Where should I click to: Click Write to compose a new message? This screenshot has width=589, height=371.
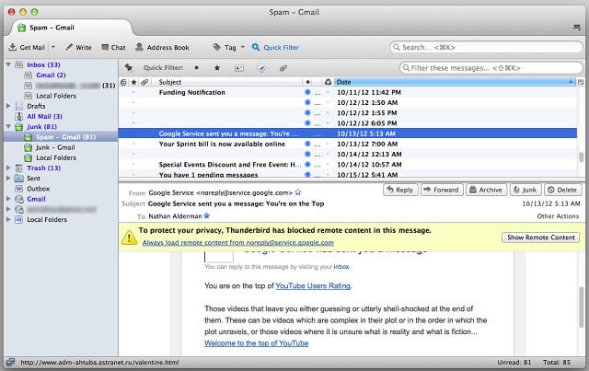[79, 47]
